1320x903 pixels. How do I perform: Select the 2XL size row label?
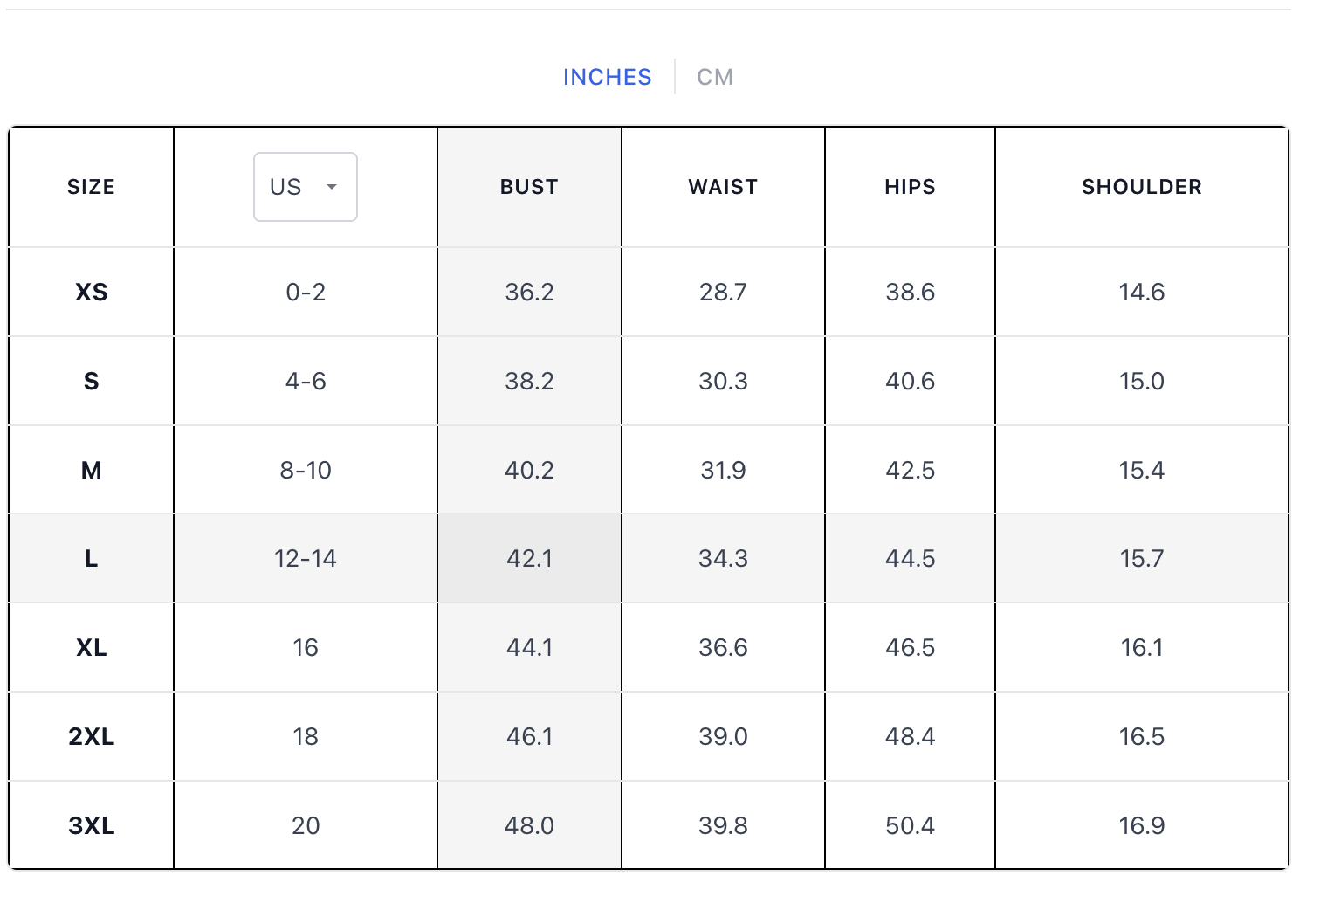(x=91, y=737)
